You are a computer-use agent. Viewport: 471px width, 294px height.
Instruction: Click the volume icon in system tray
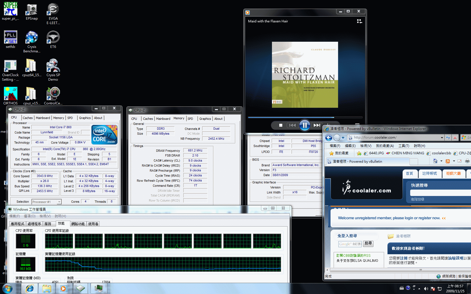tap(426, 288)
